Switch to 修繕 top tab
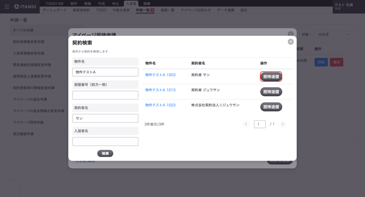The width and height of the screenshot is (365, 197). (147, 3)
